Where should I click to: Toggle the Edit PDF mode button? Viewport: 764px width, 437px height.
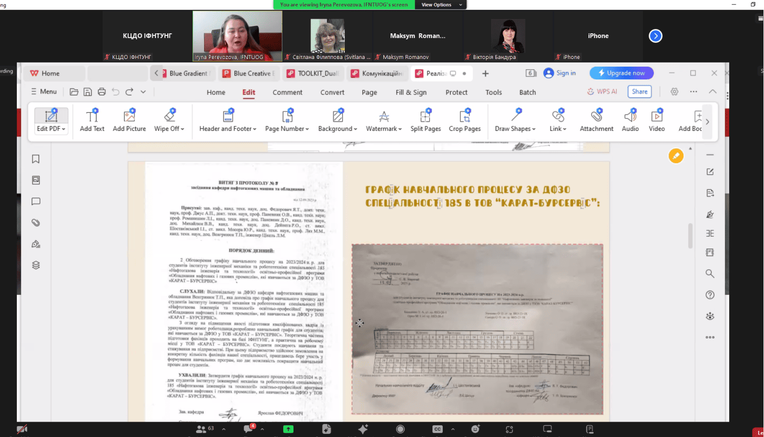[51, 121]
